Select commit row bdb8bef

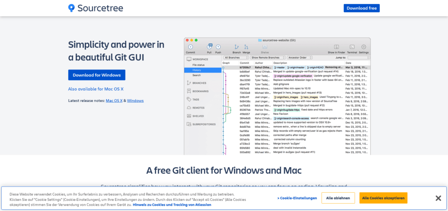296,71
